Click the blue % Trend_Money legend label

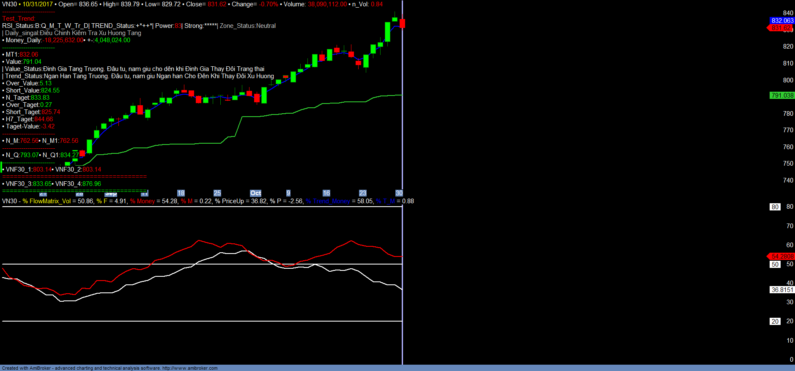pyautogui.click(x=328, y=201)
